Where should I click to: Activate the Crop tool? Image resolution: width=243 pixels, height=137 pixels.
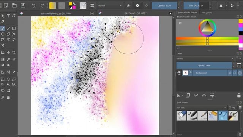pyautogui.click(x=14, y=53)
